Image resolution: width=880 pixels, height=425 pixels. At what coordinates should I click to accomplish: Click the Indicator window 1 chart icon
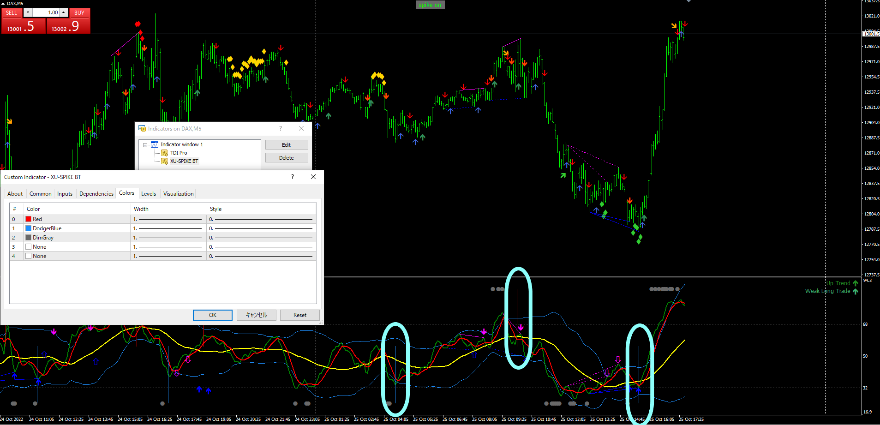coord(155,144)
